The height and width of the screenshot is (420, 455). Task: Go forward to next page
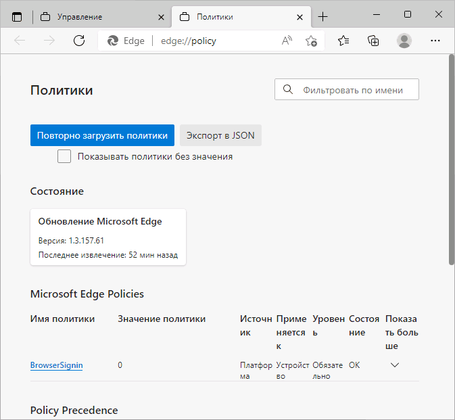pyautogui.click(x=49, y=41)
